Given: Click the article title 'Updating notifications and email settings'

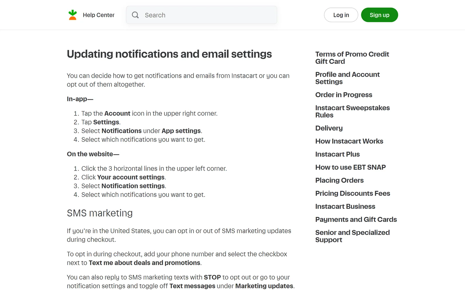Looking at the screenshot, I should coord(169,54).
